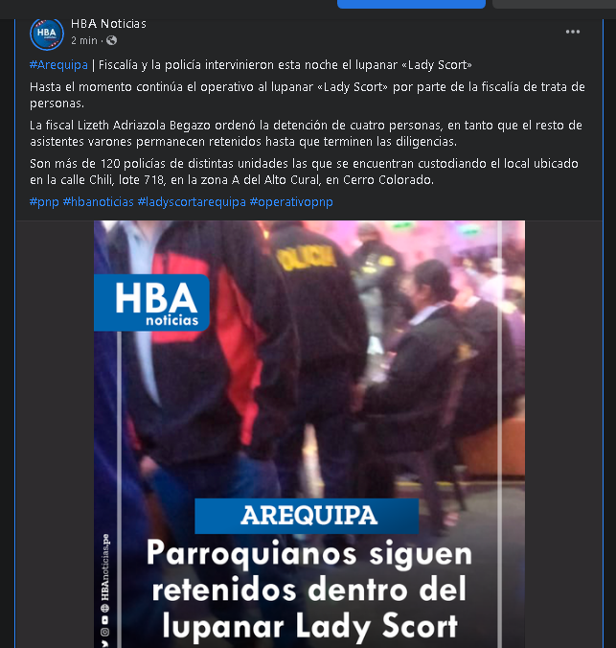The width and height of the screenshot is (616, 648).
Task: Open the #ladyscortarequipa hashtag
Action: coord(192,202)
